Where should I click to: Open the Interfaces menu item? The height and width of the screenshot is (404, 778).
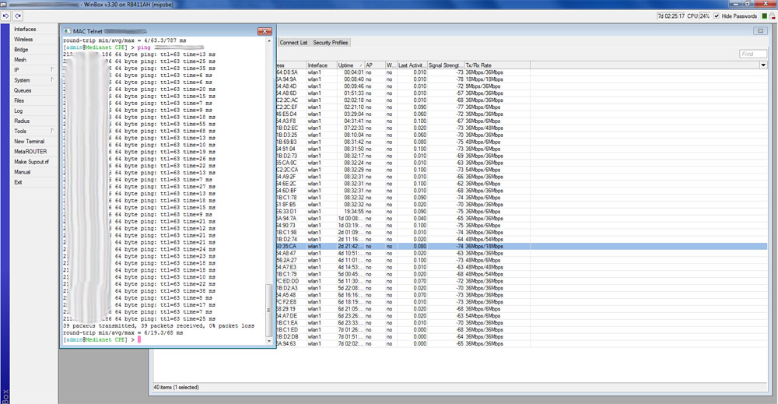click(x=25, y=30)
